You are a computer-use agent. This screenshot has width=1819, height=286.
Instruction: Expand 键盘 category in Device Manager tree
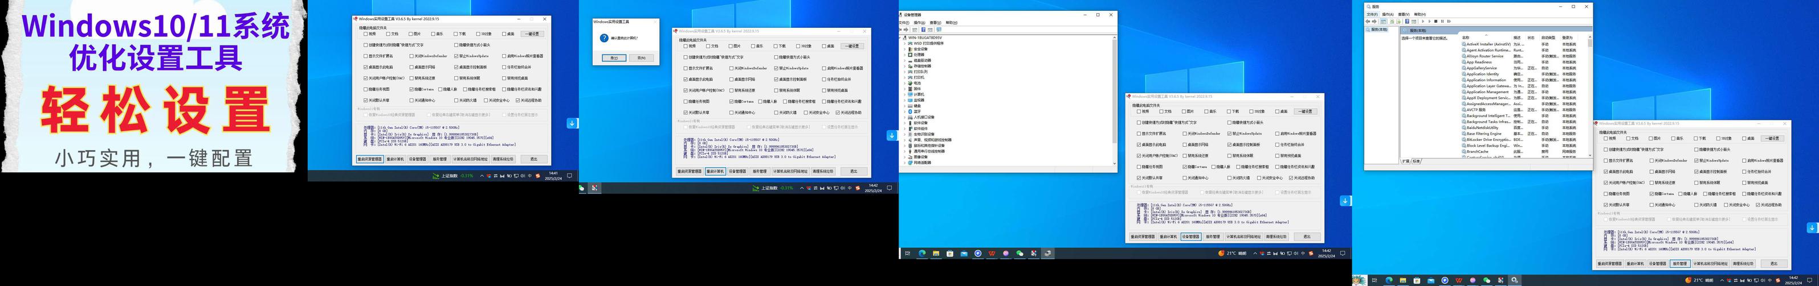tap(904, 106)
